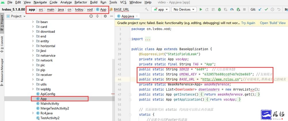Click vod in the breadcrumb path
The width and height of the screenshot is (288, 121).
click(x=90, y=10)
